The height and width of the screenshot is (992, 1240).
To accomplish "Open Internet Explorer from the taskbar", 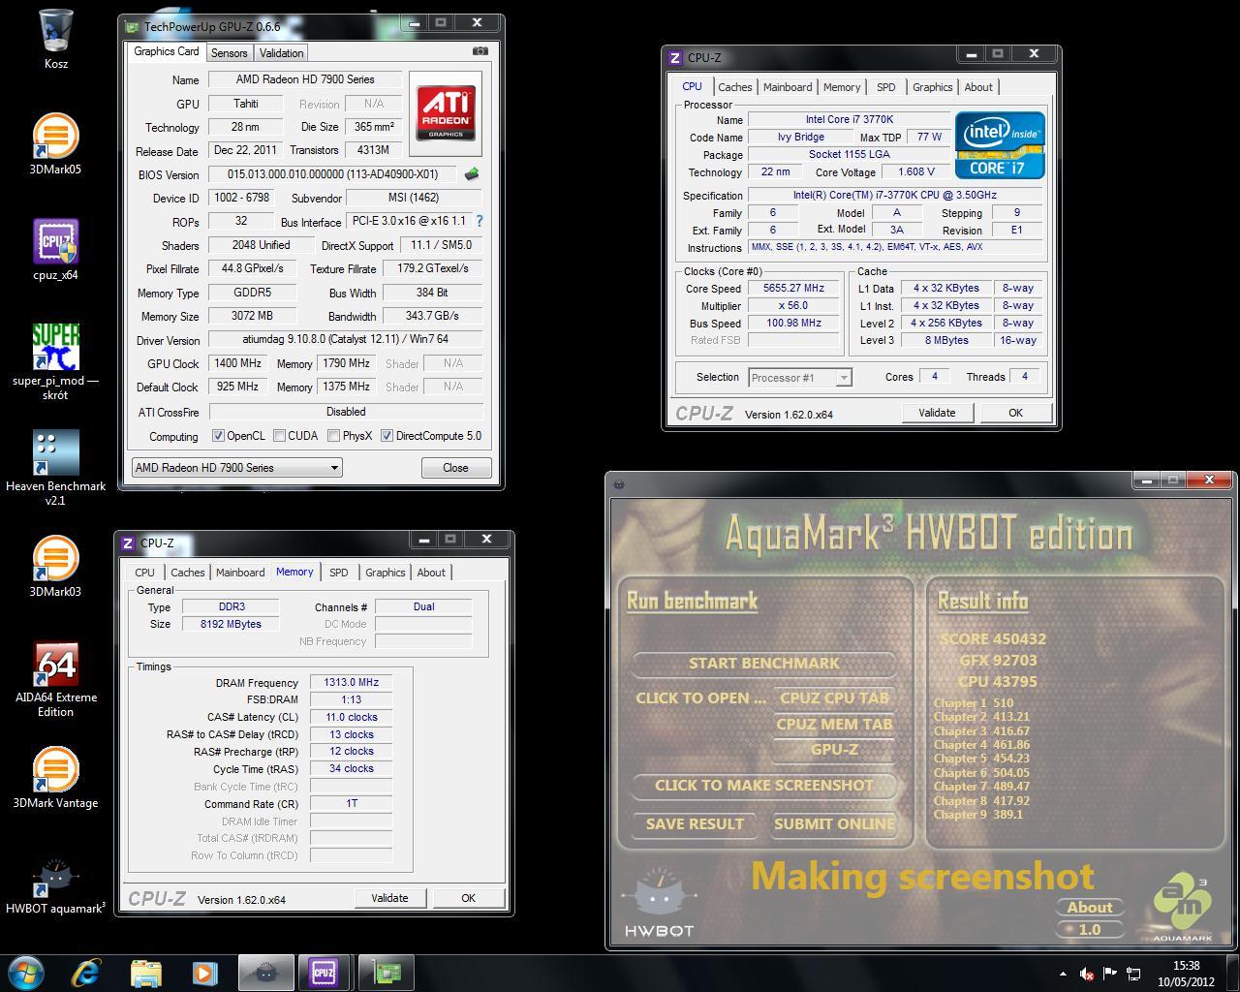I will [86, 972].
